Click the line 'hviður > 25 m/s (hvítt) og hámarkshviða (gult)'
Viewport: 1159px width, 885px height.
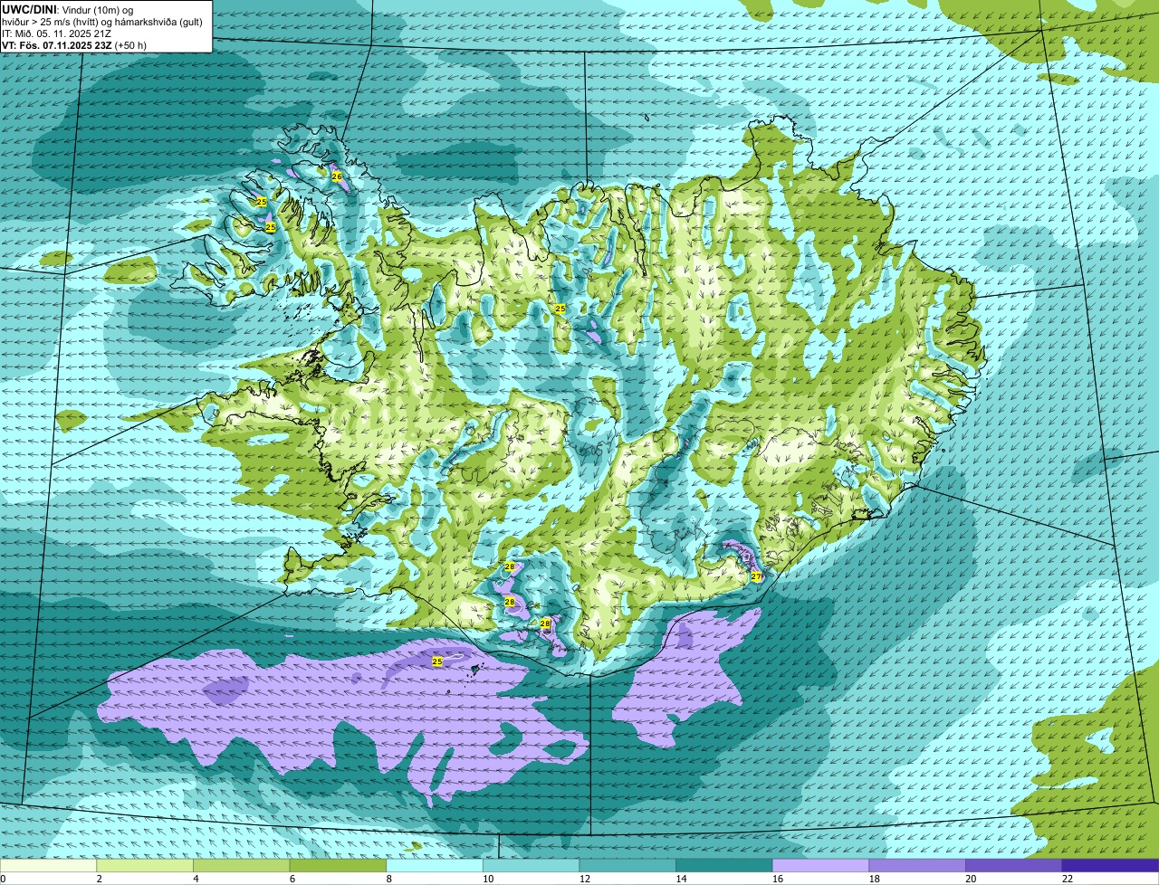pyautogui.click(x=102, y=21)
